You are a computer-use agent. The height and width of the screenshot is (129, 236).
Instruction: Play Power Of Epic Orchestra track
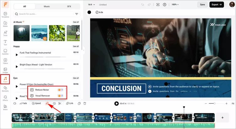pos(17,86)
